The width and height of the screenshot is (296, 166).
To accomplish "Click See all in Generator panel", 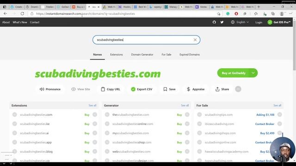I will click(x=185, y=106).
